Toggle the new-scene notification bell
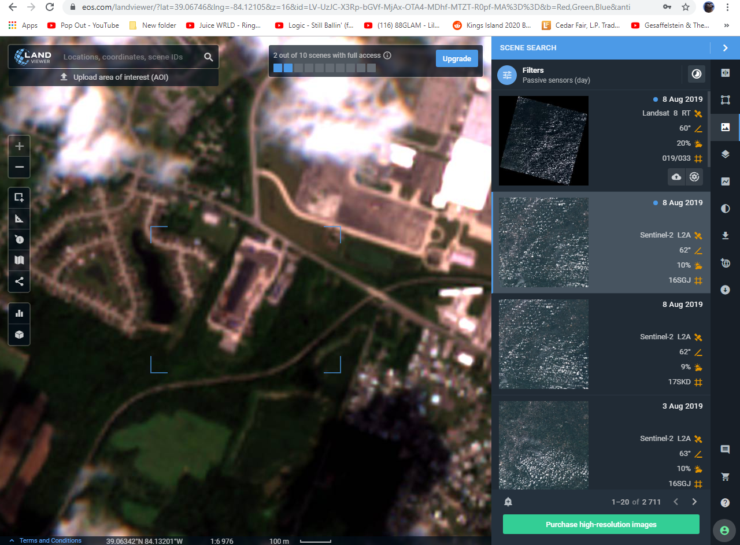Image resolution: width=740 pixels, height=545 pixels. (508, 502)
